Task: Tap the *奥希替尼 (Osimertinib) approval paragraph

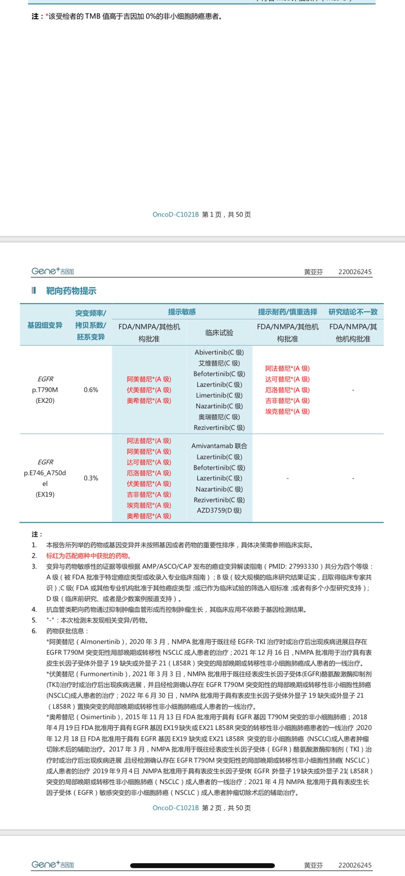Action: (209, 755)
